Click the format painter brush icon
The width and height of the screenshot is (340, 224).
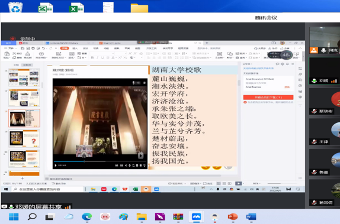pos(28,54)
